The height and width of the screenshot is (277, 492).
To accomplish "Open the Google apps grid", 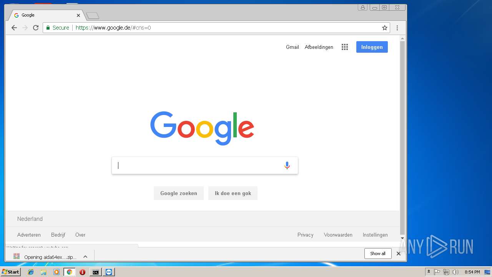I will tap(345, 47).
